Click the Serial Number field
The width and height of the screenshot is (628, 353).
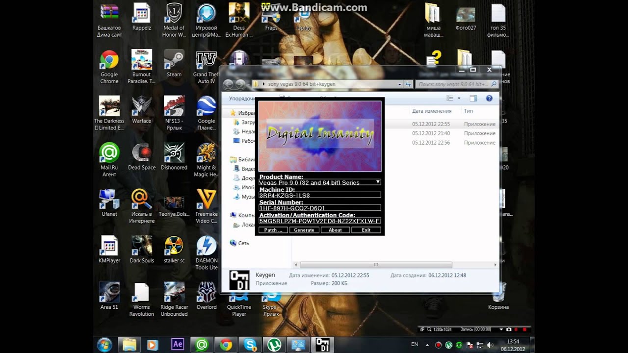click(x=320, y=208)
